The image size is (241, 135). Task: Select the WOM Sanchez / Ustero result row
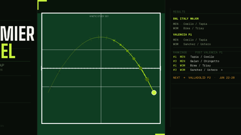192,44
